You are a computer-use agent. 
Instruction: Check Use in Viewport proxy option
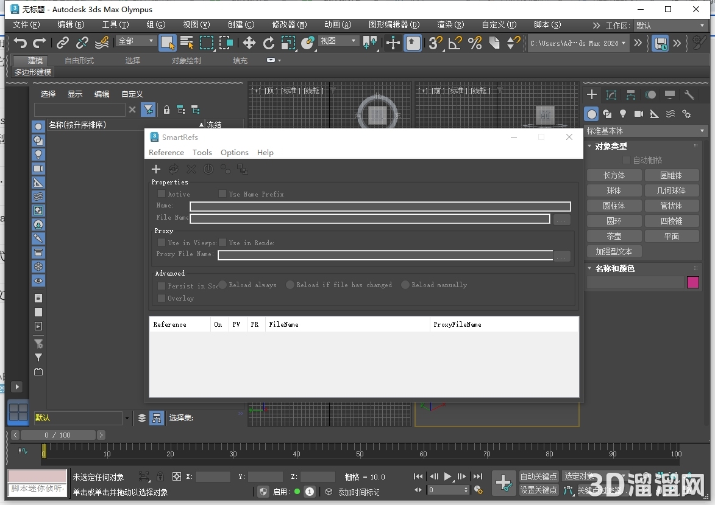point(162,242)
